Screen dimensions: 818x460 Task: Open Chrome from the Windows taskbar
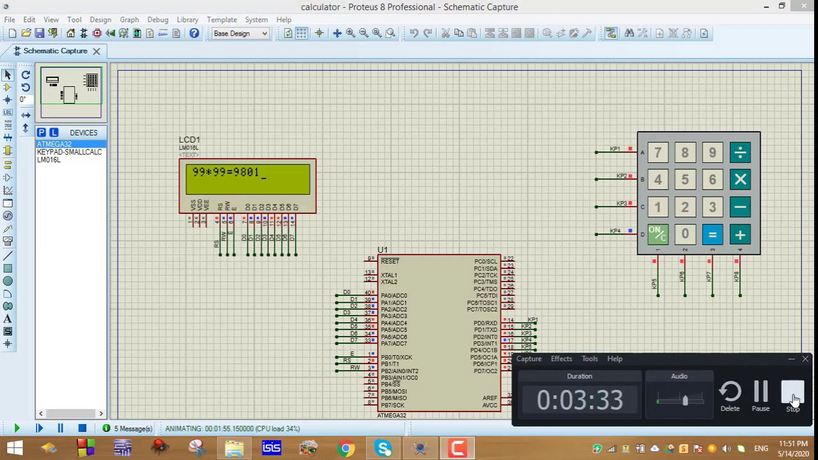point(346,448)
